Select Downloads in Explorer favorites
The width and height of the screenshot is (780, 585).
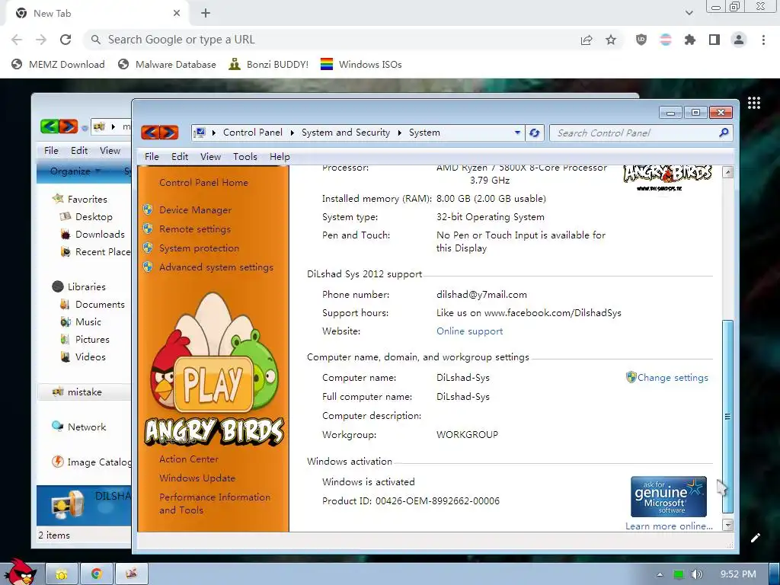tap(100, 235)
